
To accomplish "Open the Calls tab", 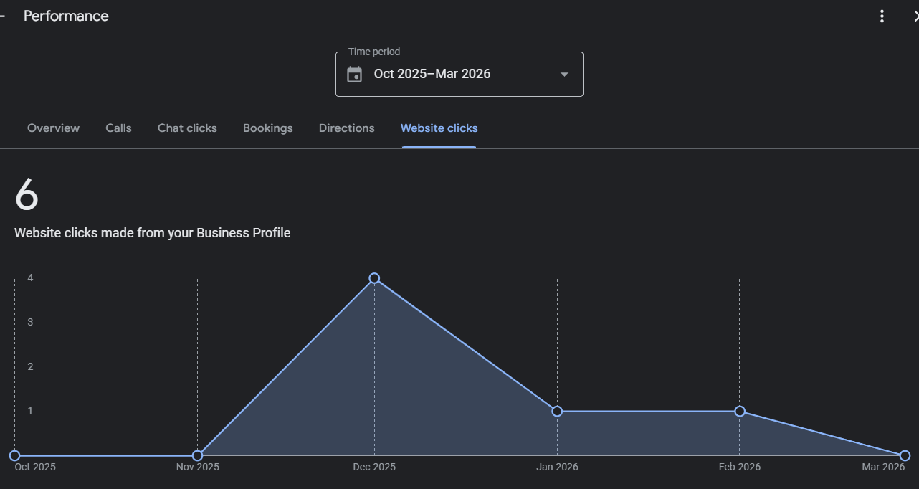I will click(118, 128).
